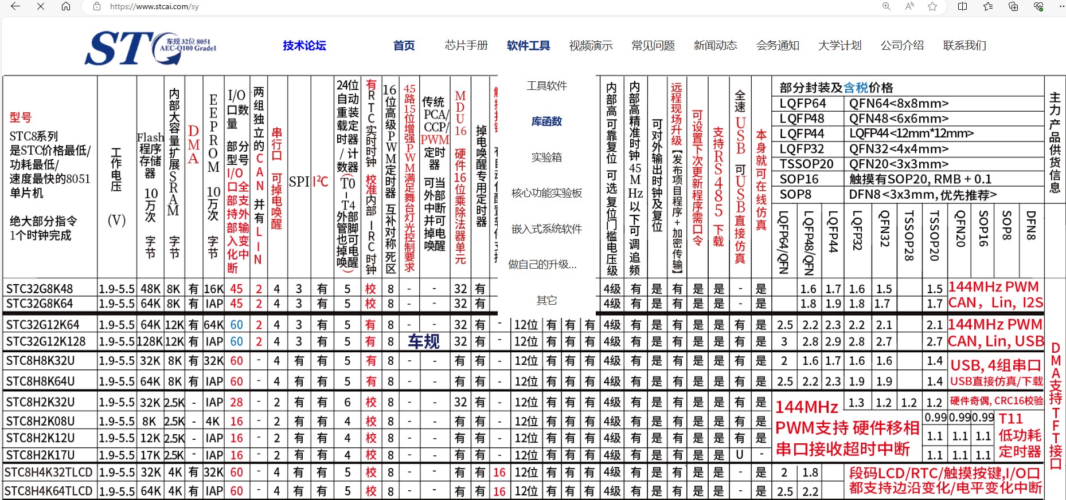1066x500 pixels.
Task: Click the LQFP44<12mm*12mm> package entry
Action: (912, 133)
